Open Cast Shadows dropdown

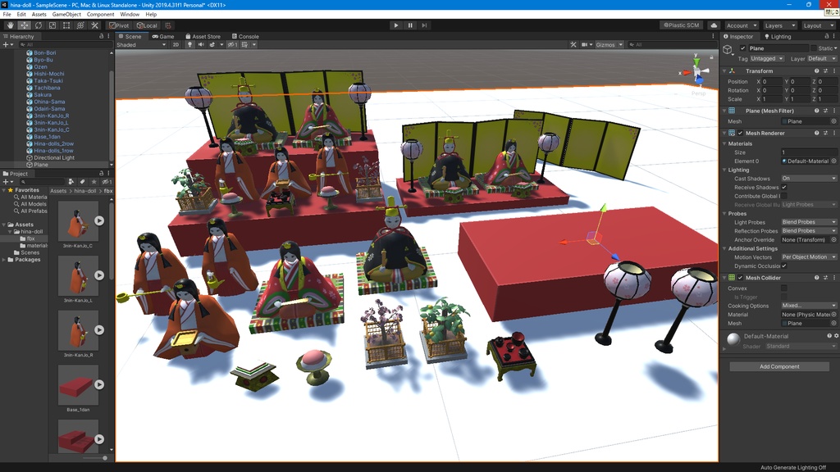tap(809, 178)
